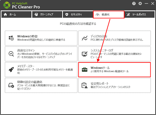The height and width of the screenshot is (115, 156).
Task: Click the Windowsの修復 repair icon
Action: click(x=11, y=38)
